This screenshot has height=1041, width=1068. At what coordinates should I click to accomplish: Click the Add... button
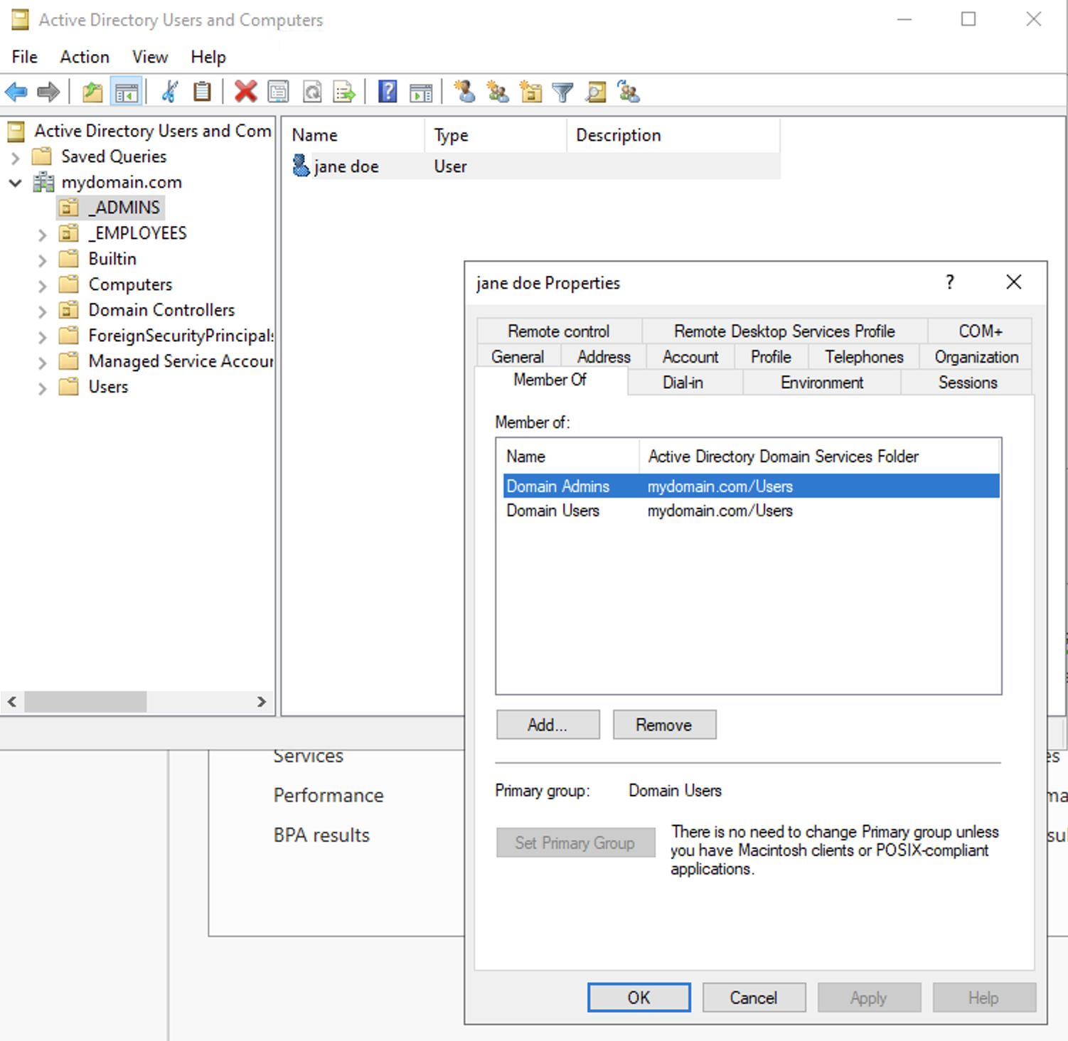click(548, 725)
